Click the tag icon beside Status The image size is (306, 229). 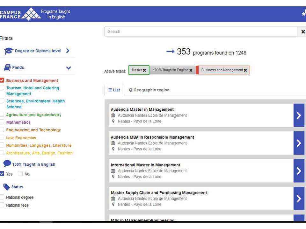click(6, 187)
